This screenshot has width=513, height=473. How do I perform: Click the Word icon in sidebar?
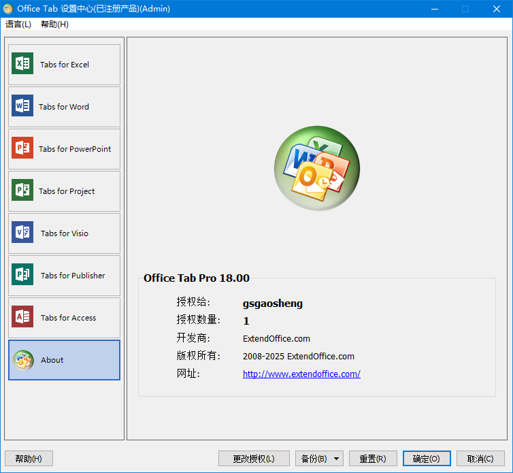[22, 105]
